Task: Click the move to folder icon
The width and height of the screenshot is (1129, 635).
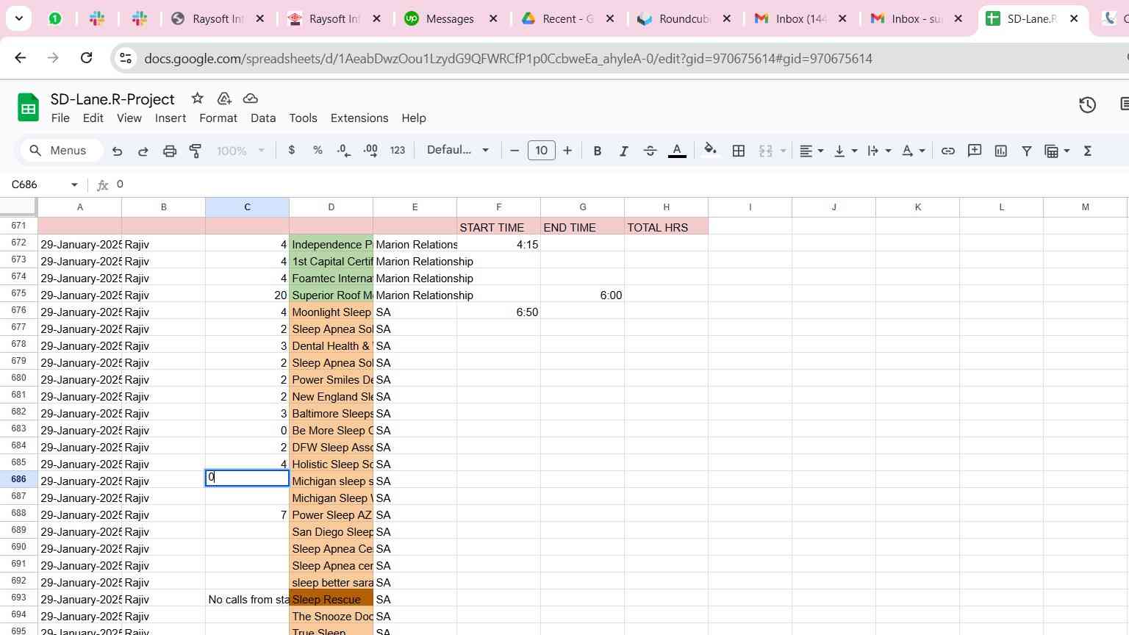Action: pyautogui.click(x=224, y=98)
